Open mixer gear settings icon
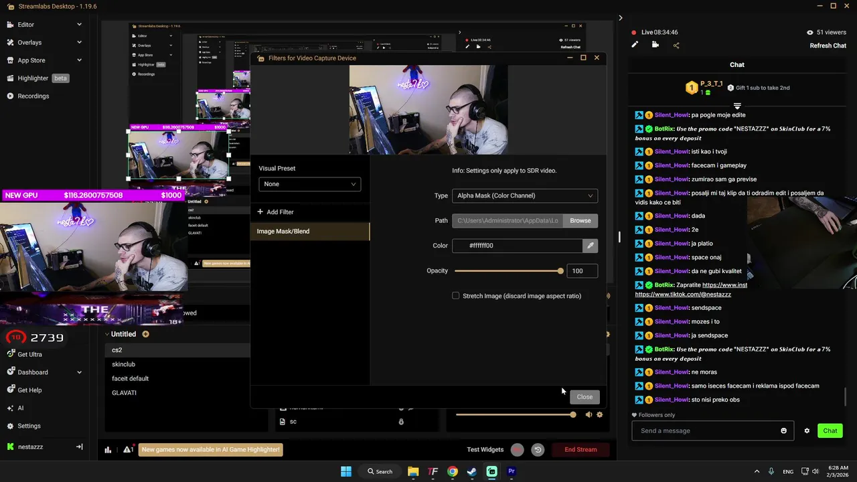This screenshot has width=857, height=482. 599,415
